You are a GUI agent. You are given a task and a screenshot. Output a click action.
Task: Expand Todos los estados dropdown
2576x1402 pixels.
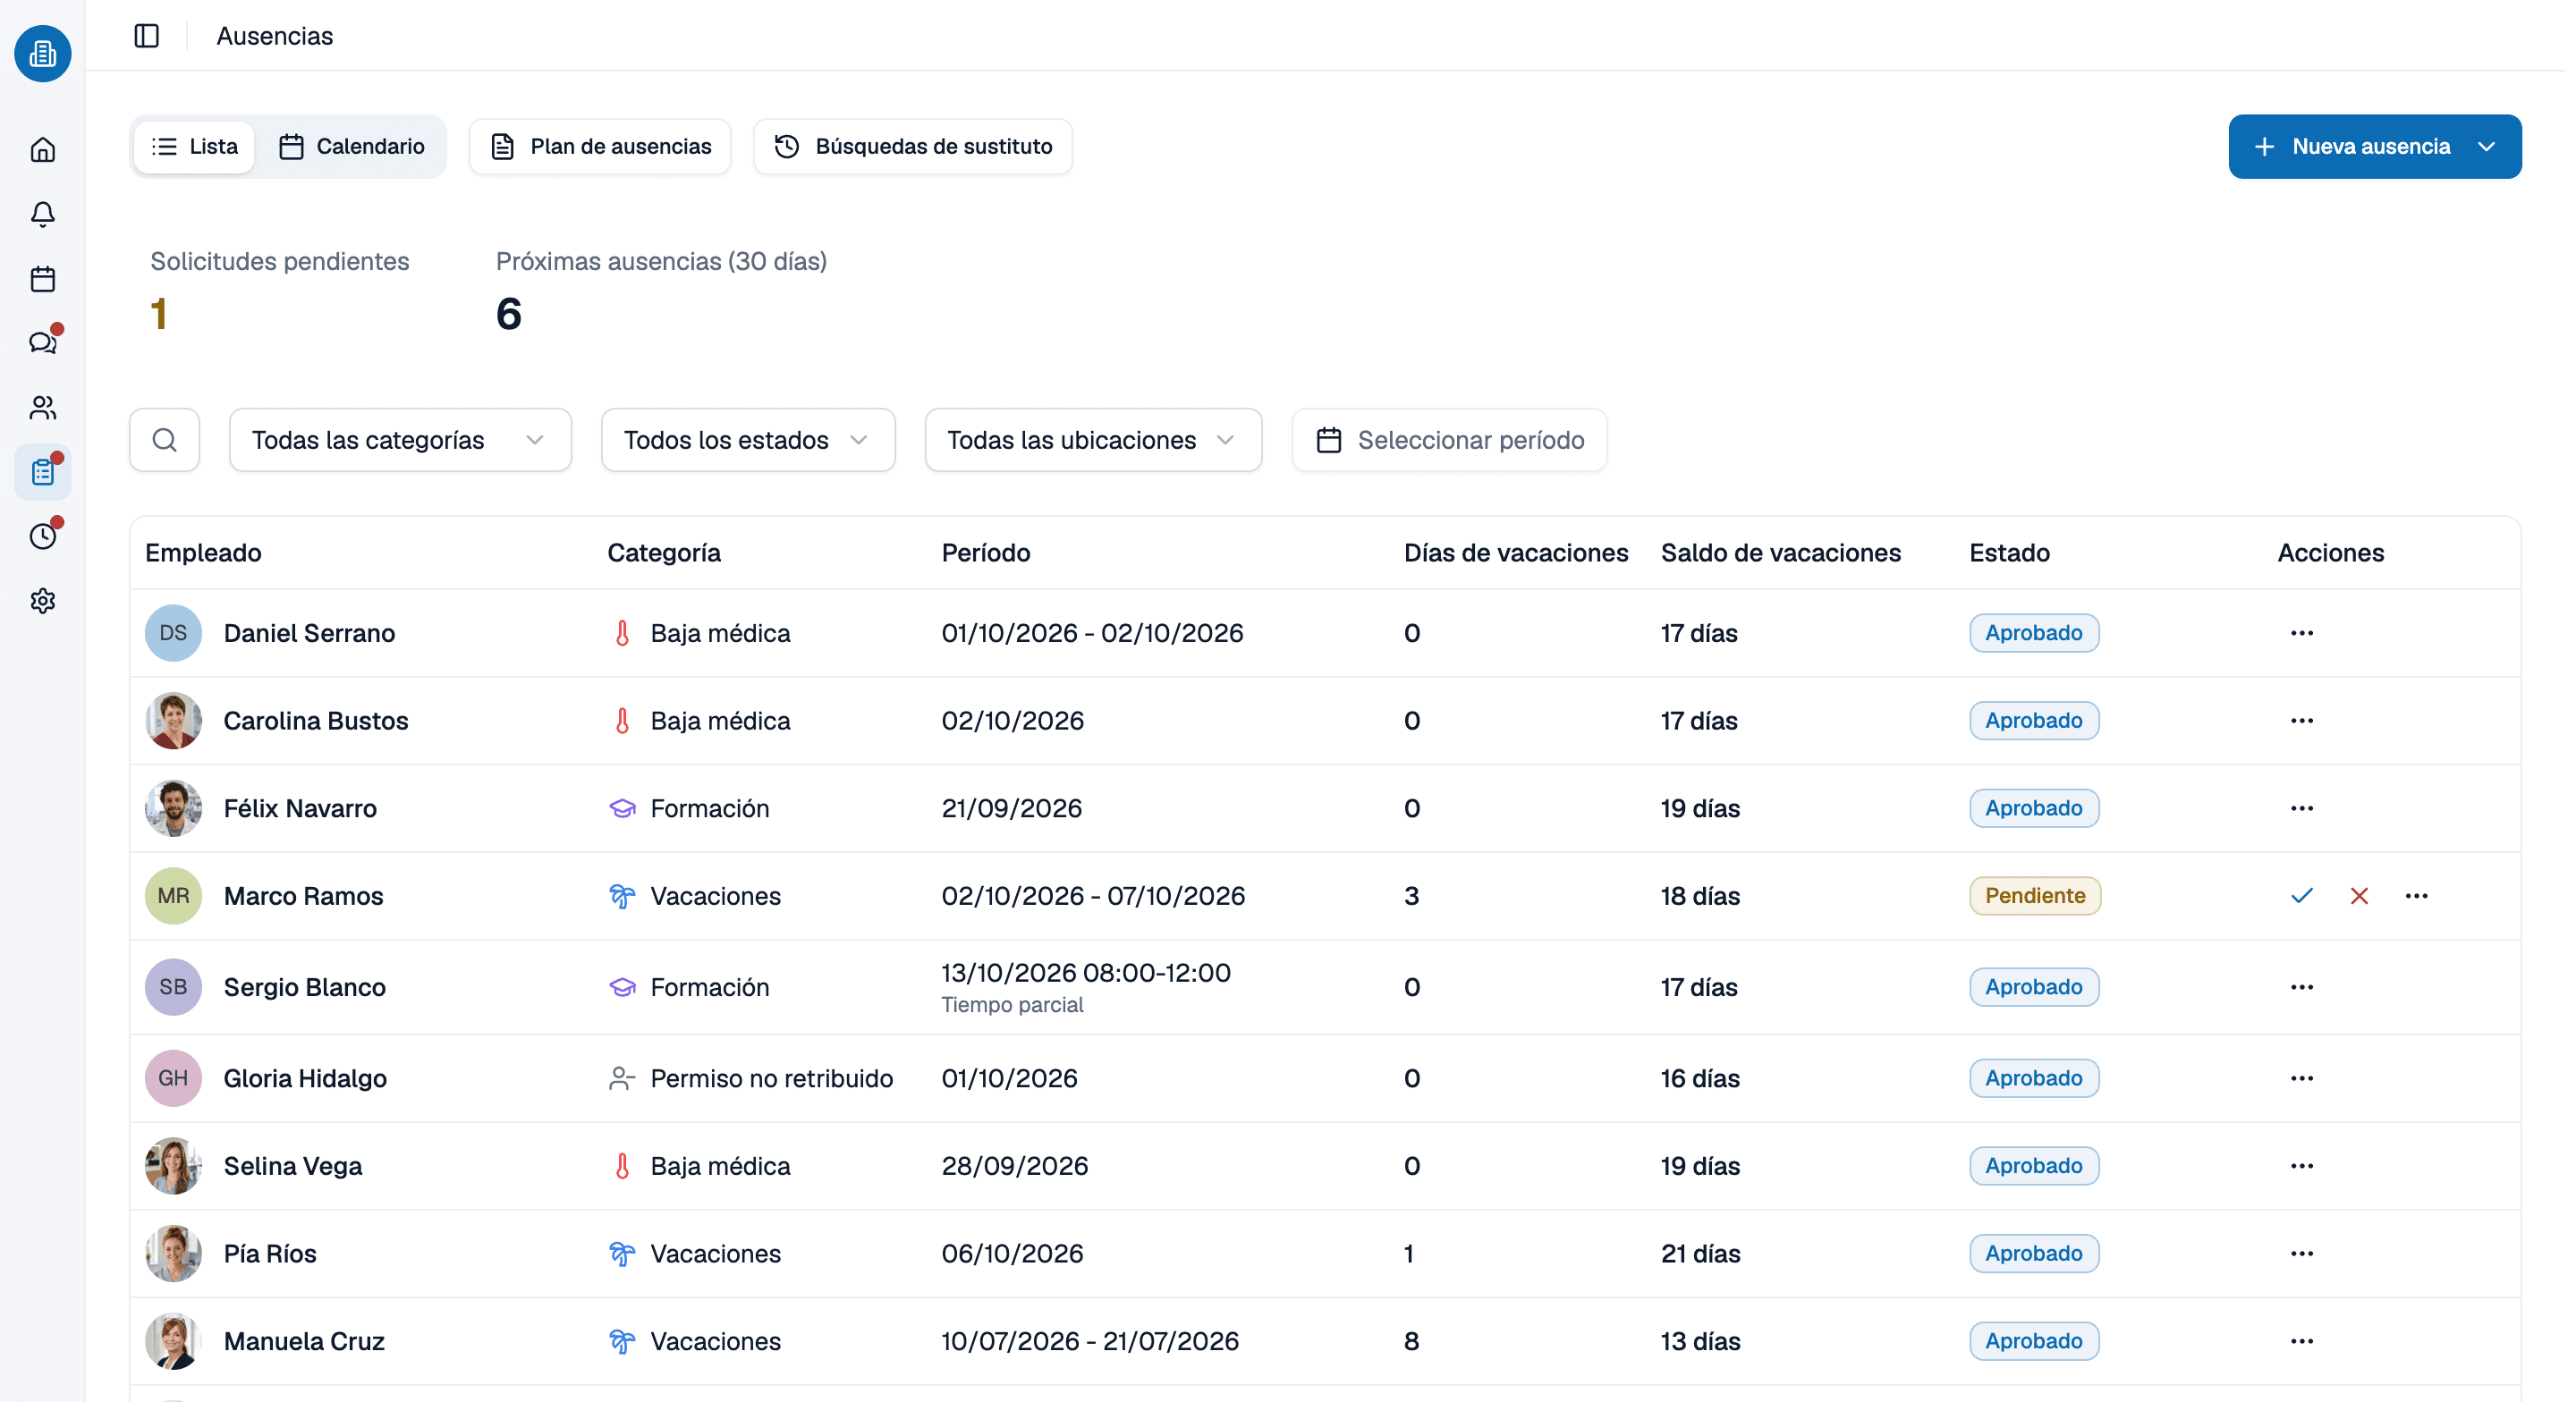point(748,440)
